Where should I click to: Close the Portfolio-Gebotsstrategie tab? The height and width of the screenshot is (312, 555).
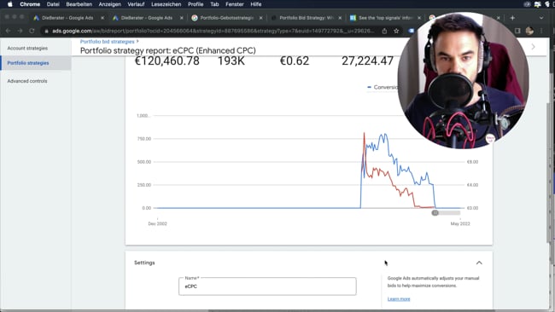click(x=261, y=18)
